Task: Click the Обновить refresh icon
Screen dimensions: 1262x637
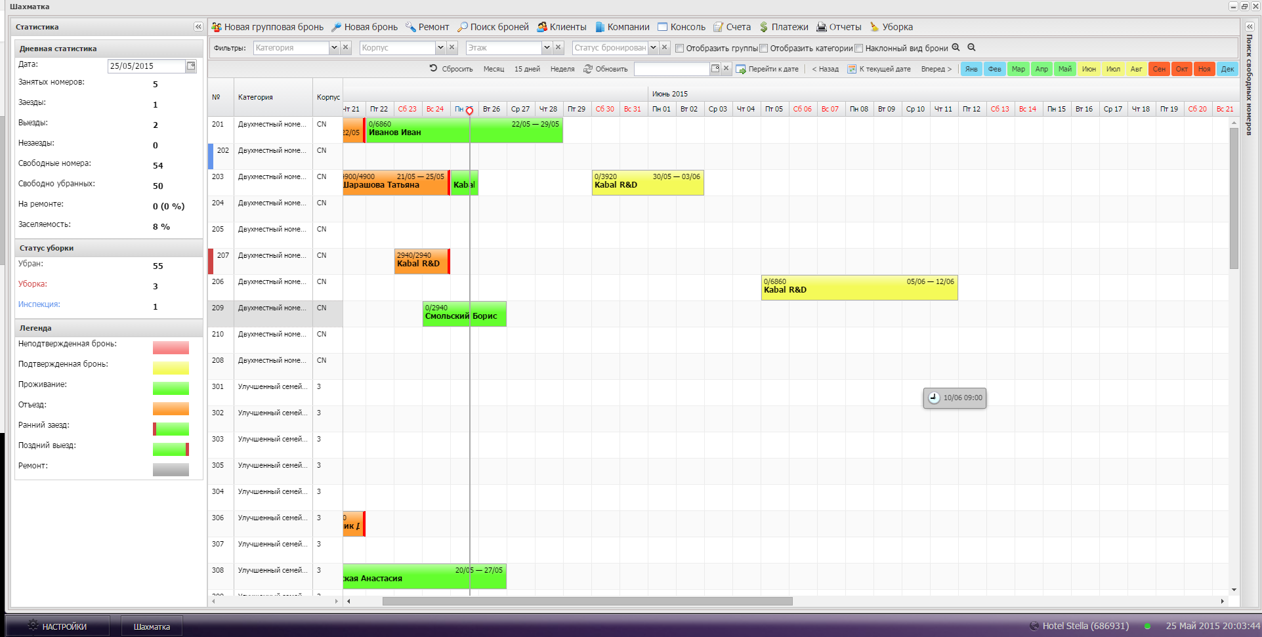Action: point(588,69)
